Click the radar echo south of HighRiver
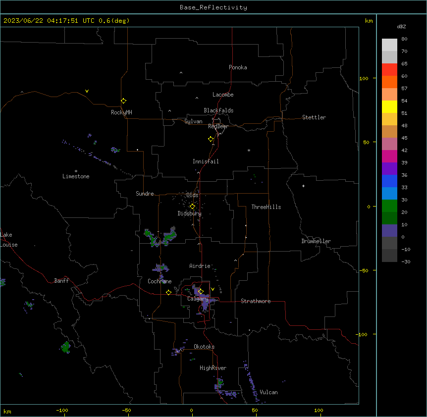The width and height of the screenshot is (427, 417). point(219,383)
